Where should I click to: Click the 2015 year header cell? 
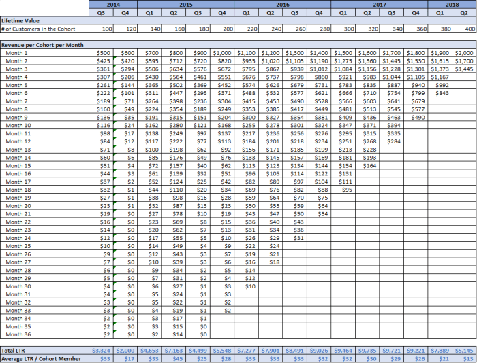(185, 4)
